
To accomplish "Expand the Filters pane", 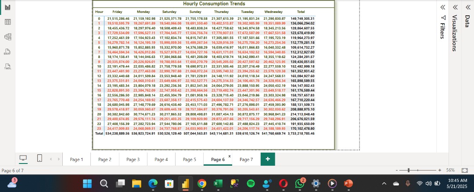I will click(x=442, y=7).
